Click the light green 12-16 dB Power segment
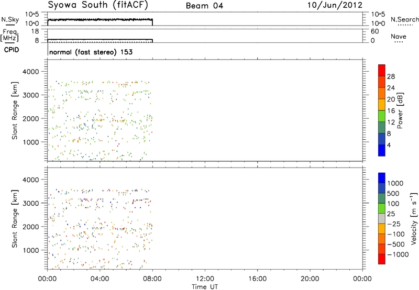The width and height of the screenshot is (419, 290). point(382,116)
